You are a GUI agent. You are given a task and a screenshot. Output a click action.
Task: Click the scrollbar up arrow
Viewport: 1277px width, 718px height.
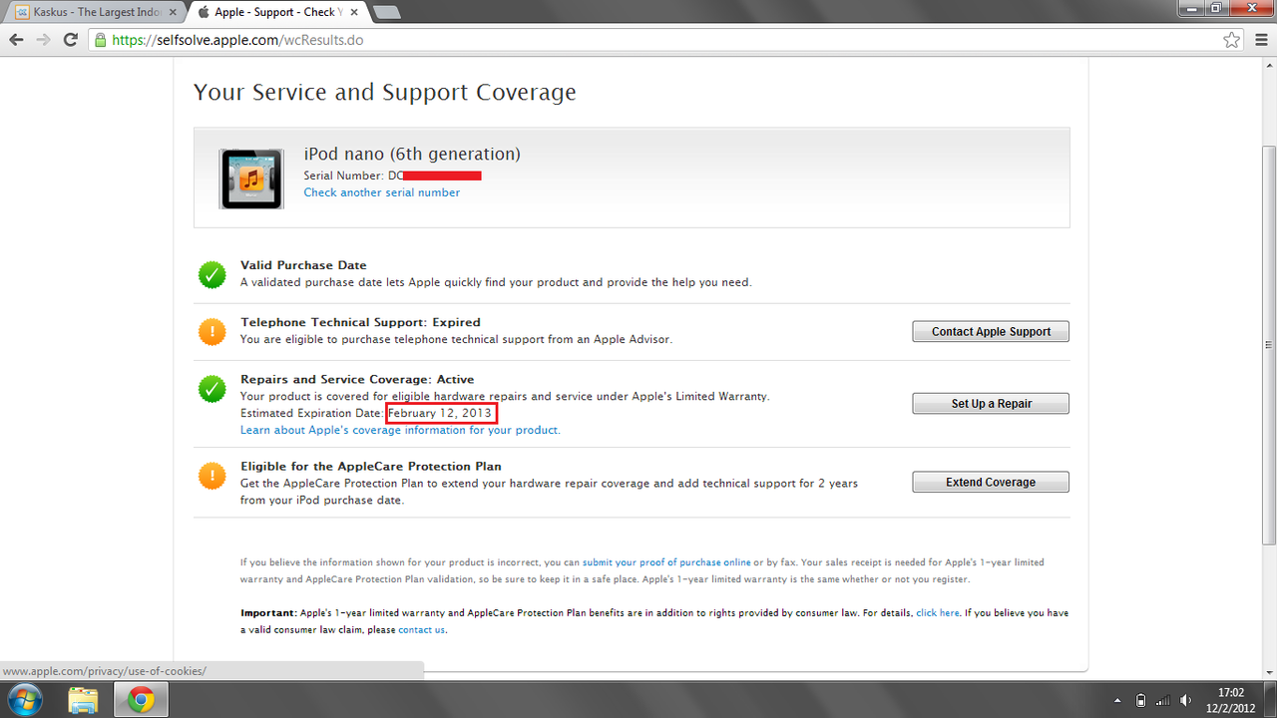click(x=1268, y=66)
